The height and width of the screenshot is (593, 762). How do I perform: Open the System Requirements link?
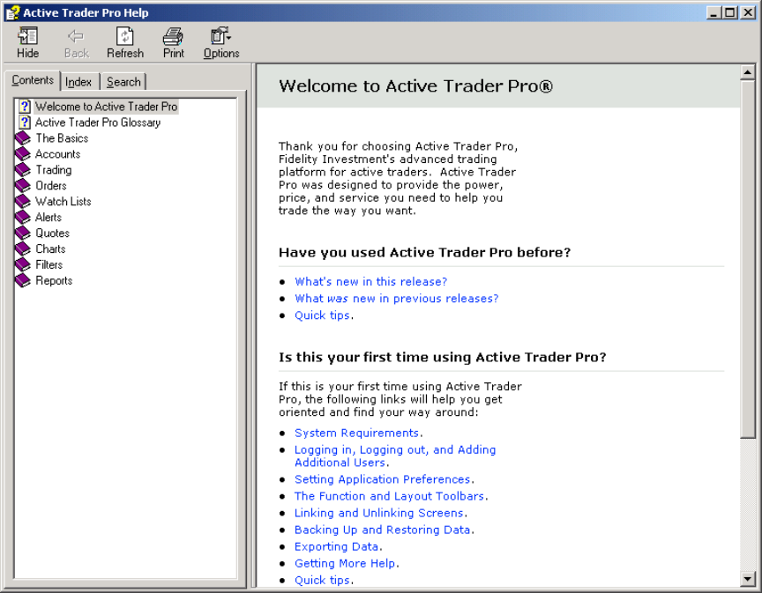coord(356,434)
